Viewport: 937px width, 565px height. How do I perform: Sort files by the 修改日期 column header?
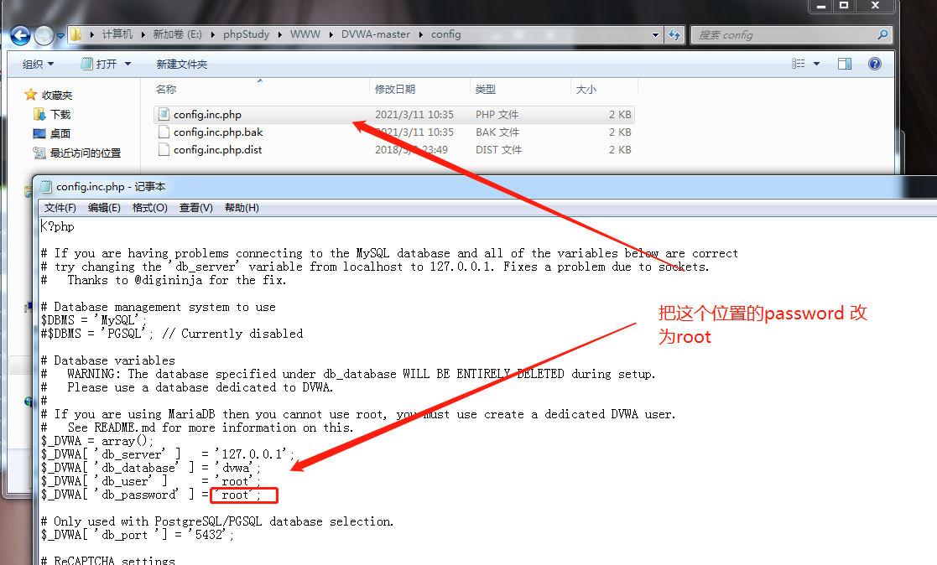(395, 89)
